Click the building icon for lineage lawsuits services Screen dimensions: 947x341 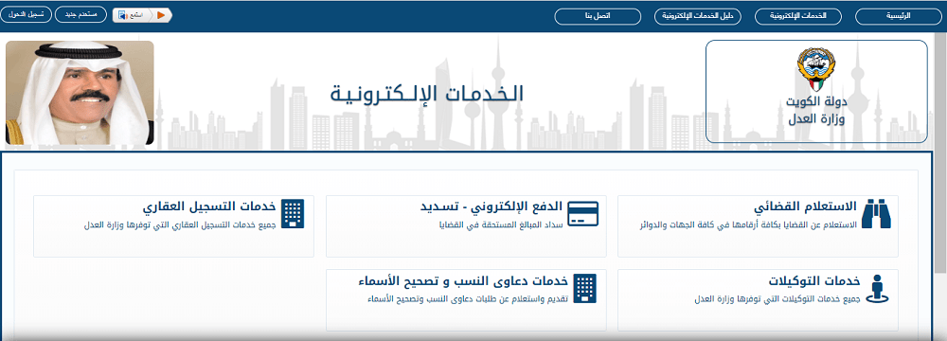(584, 288)
